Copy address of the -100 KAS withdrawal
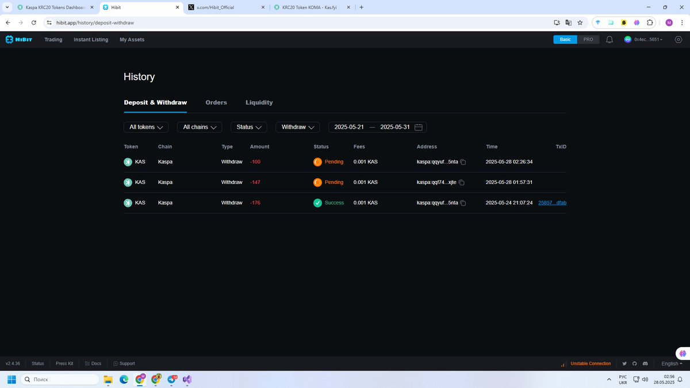 463,162
